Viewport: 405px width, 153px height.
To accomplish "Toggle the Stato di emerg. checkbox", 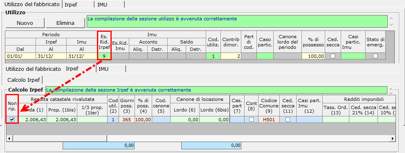I will click(375, 56).
